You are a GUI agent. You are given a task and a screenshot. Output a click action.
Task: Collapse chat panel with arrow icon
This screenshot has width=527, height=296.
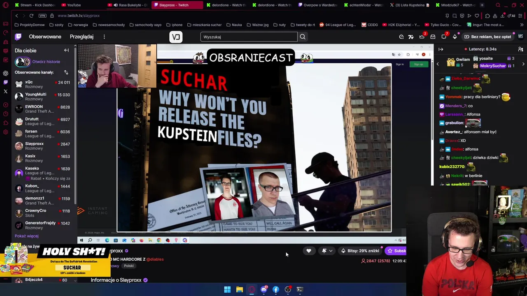441,49
